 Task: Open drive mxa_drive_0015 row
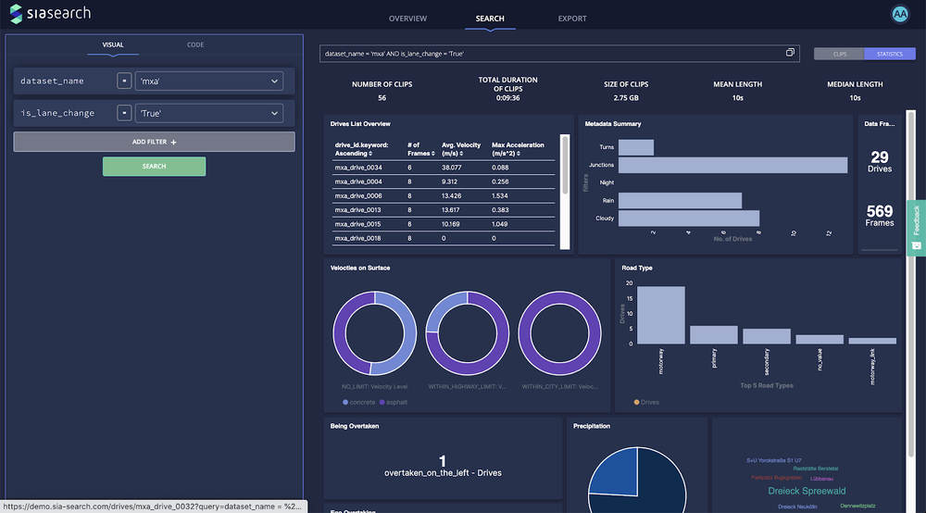pyautogui.click(x=444, y=224)
